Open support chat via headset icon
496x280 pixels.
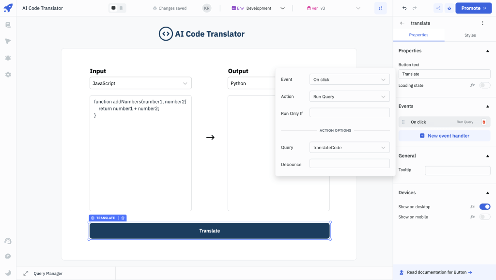7,241
